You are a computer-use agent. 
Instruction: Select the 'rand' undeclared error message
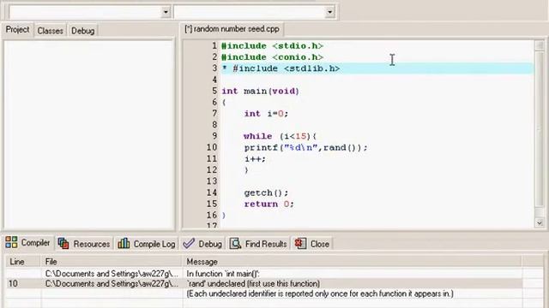point(253,283)
